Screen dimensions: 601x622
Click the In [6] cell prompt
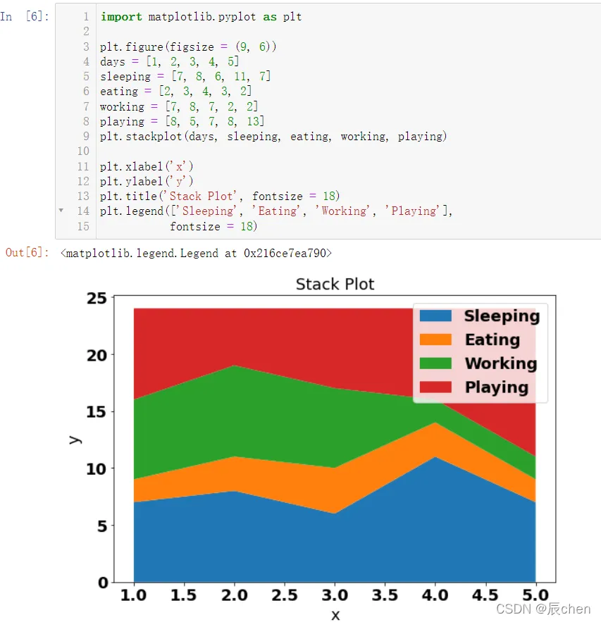click(x=25, y=17)
